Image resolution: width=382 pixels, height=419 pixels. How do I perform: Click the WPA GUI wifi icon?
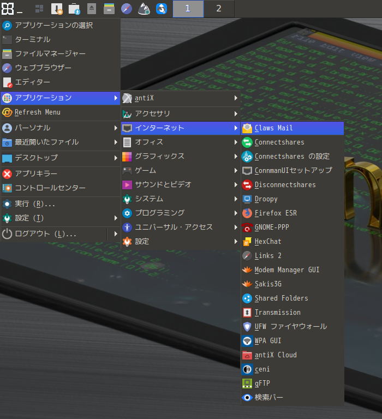pos(247,341)
